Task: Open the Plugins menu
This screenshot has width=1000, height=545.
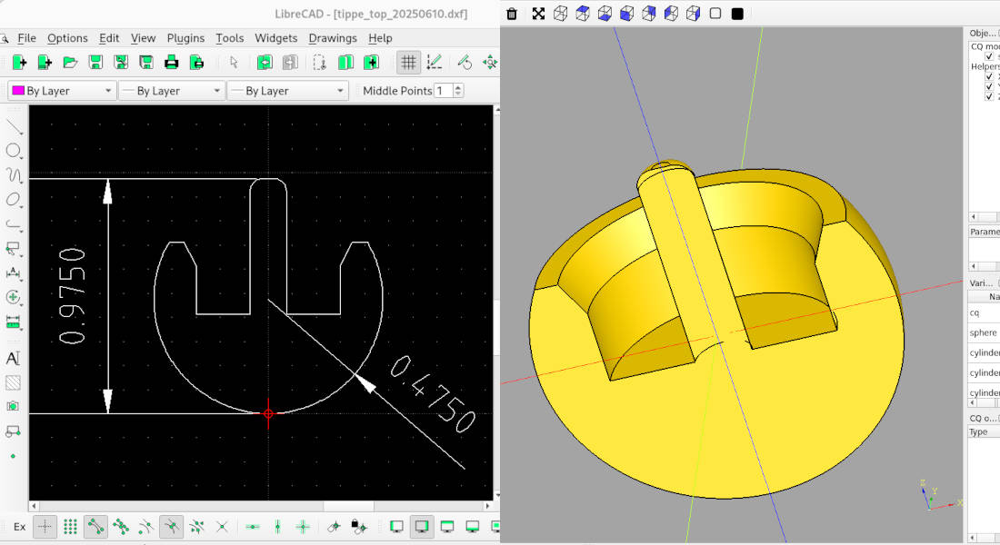Action: tap(185, 38)
